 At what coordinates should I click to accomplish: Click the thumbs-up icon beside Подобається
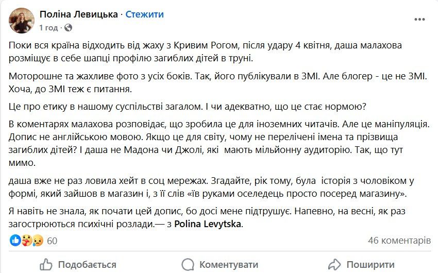[46, 265]
